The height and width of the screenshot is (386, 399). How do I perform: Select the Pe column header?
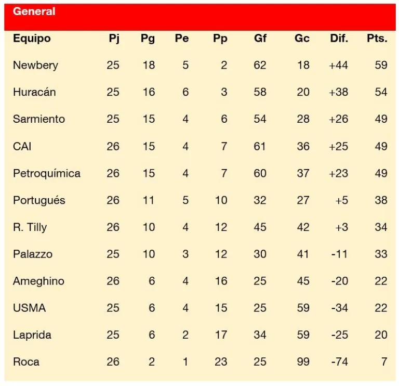coord(182,38)
